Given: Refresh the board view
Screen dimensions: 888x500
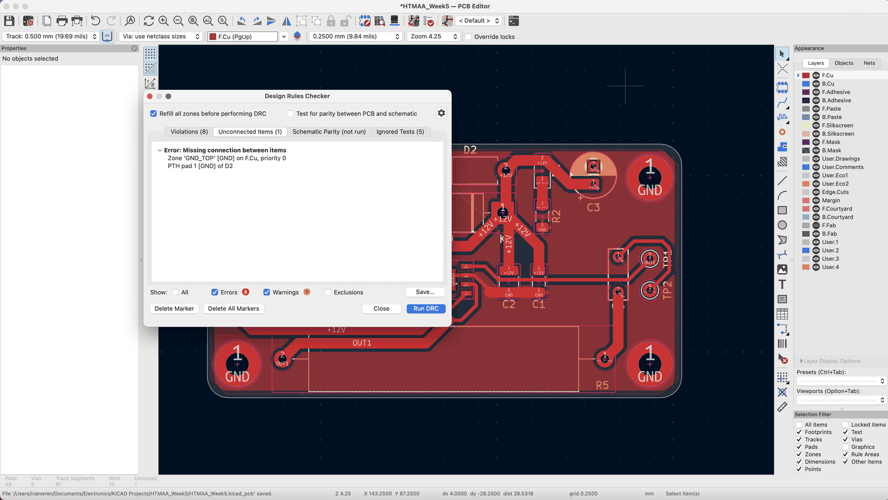Looking at the screenshot, I should point(149,21).
